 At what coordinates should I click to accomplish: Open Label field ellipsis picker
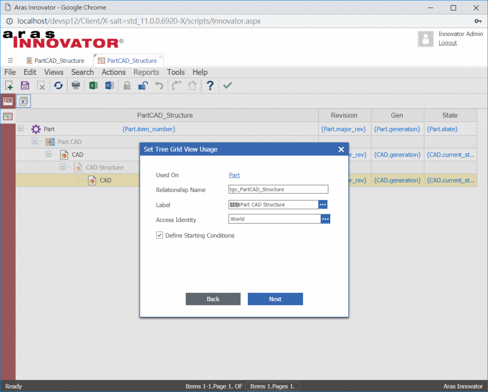(323, 204)
